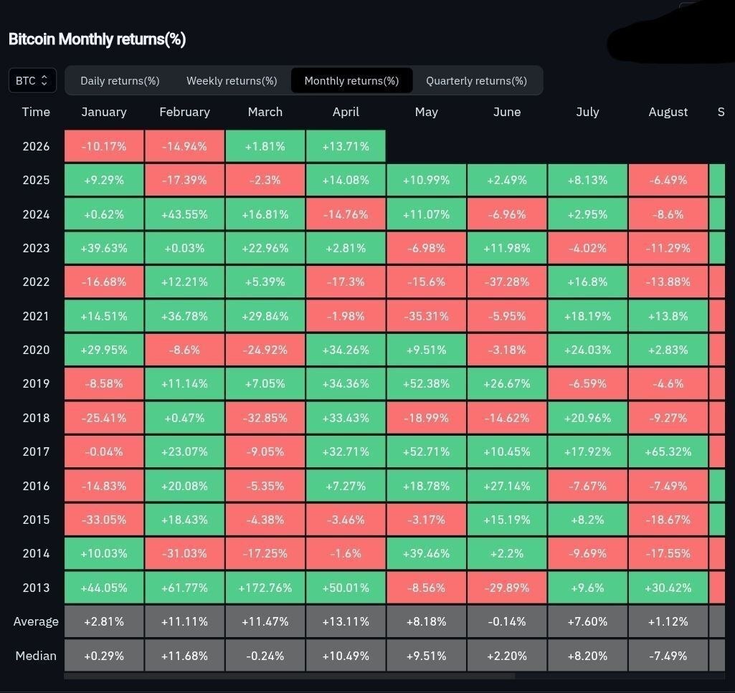Click the 2022 June -37.28% cell
The width and height of the screenshot is (735, 693).
click(x=507, y=282)
